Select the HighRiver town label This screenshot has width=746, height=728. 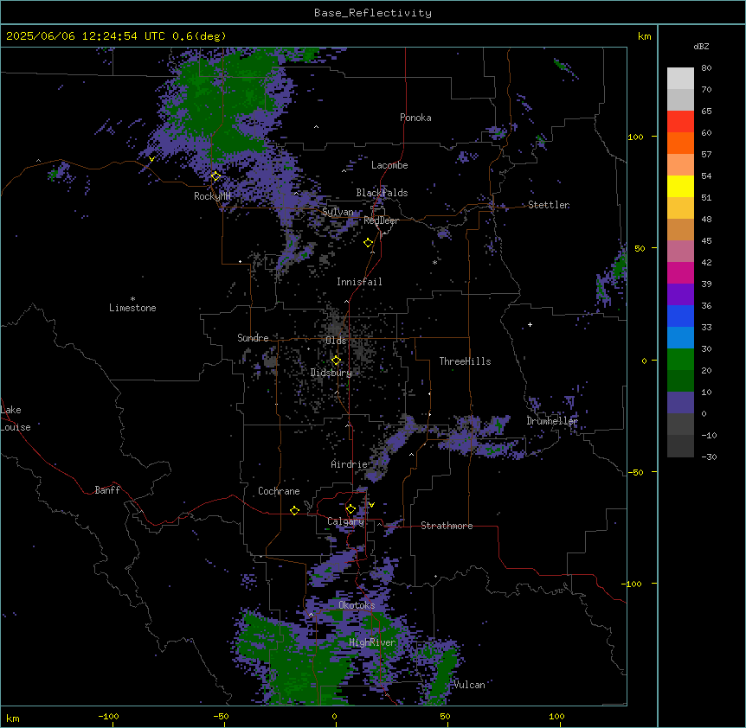click(372, 642)
